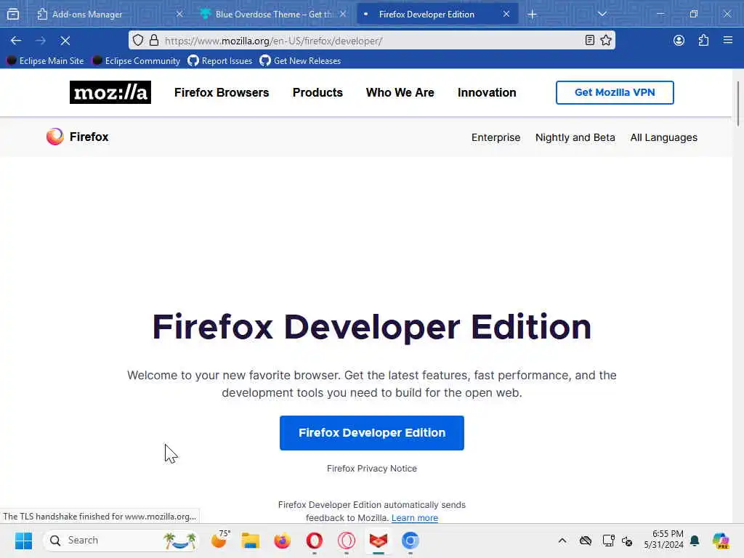The image size is (744, 558).
Task: Open the red fox-head taskbar app
Action: click(378, 541)
